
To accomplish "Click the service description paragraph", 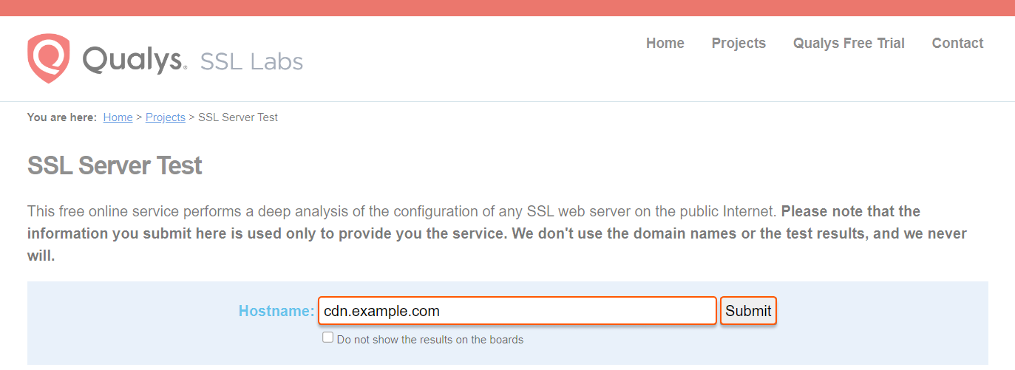I will pyautogui.click(x=399, y=211).
